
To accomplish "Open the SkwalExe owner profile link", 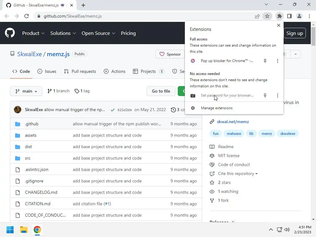I will (29, 54).
